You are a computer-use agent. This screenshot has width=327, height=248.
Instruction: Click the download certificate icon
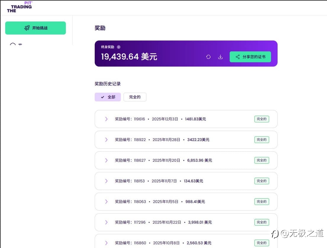pyautogui.click(x=220, y=57)
